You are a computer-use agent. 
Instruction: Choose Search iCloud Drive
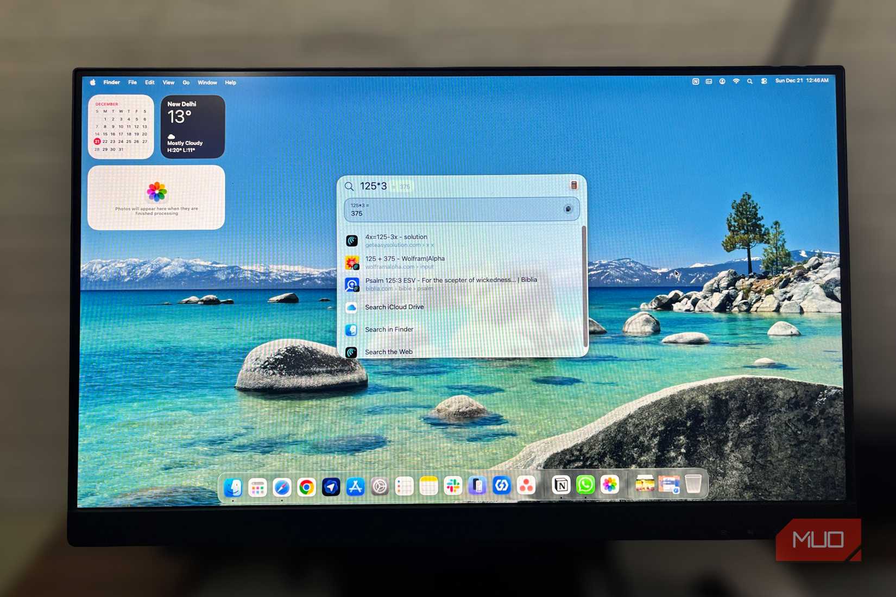click(462, 307)
